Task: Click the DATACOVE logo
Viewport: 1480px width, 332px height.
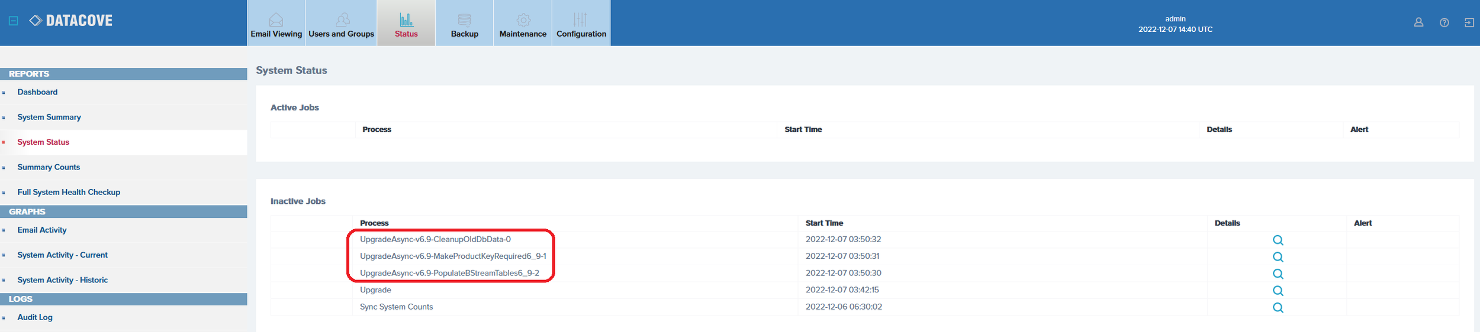Action: (x=71, y=21)
